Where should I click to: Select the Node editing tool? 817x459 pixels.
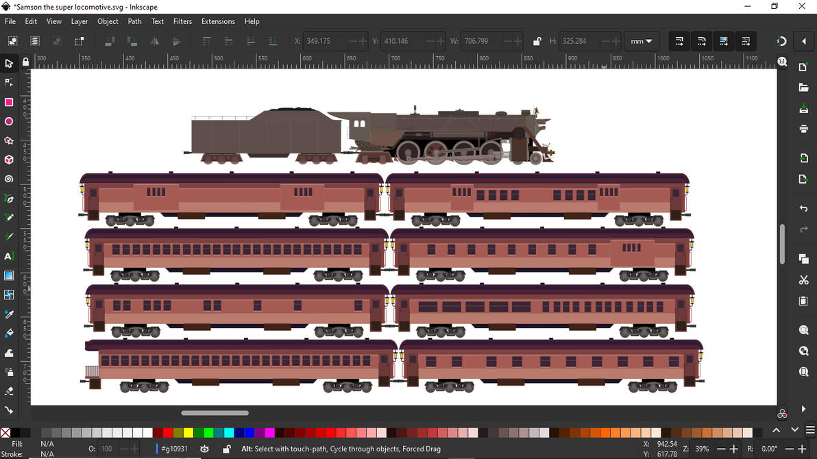coord(9,82)
